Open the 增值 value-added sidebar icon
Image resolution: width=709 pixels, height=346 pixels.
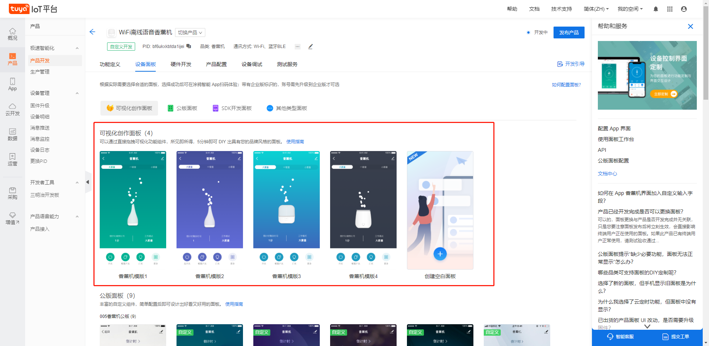coord(13,218)
